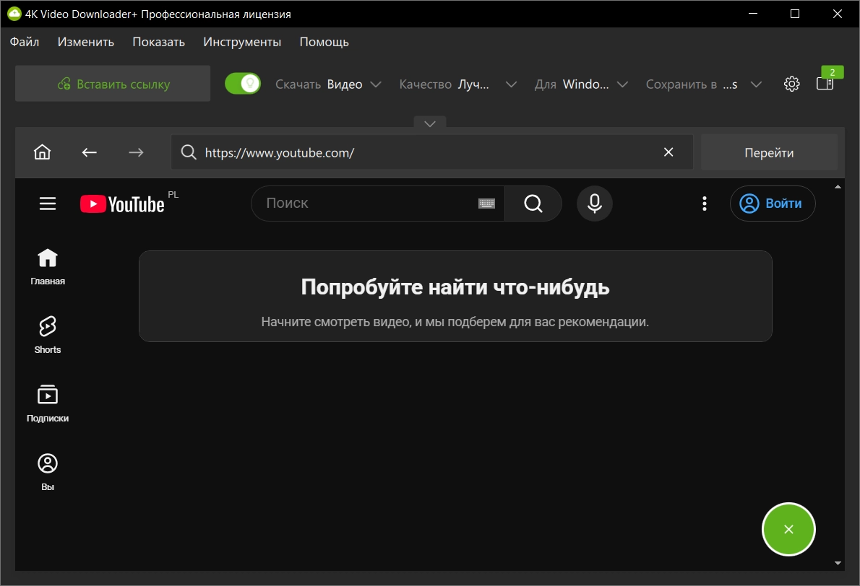Toggle the green Smart Mode switch

pos(243,84)
